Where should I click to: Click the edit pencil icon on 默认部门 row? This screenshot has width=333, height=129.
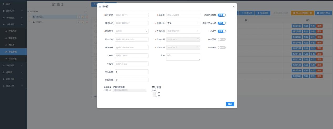(83, 17)
